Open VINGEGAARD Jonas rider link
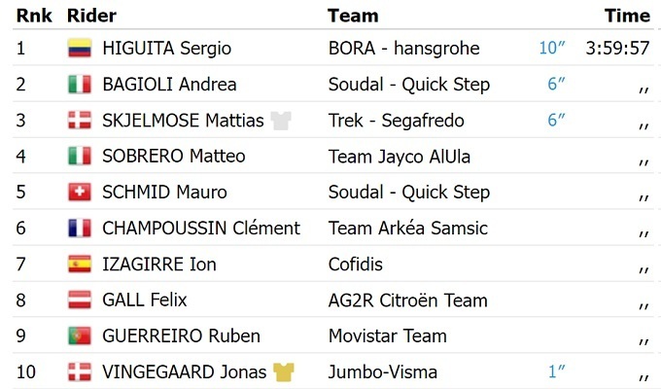661x389 pixels. 184,372
